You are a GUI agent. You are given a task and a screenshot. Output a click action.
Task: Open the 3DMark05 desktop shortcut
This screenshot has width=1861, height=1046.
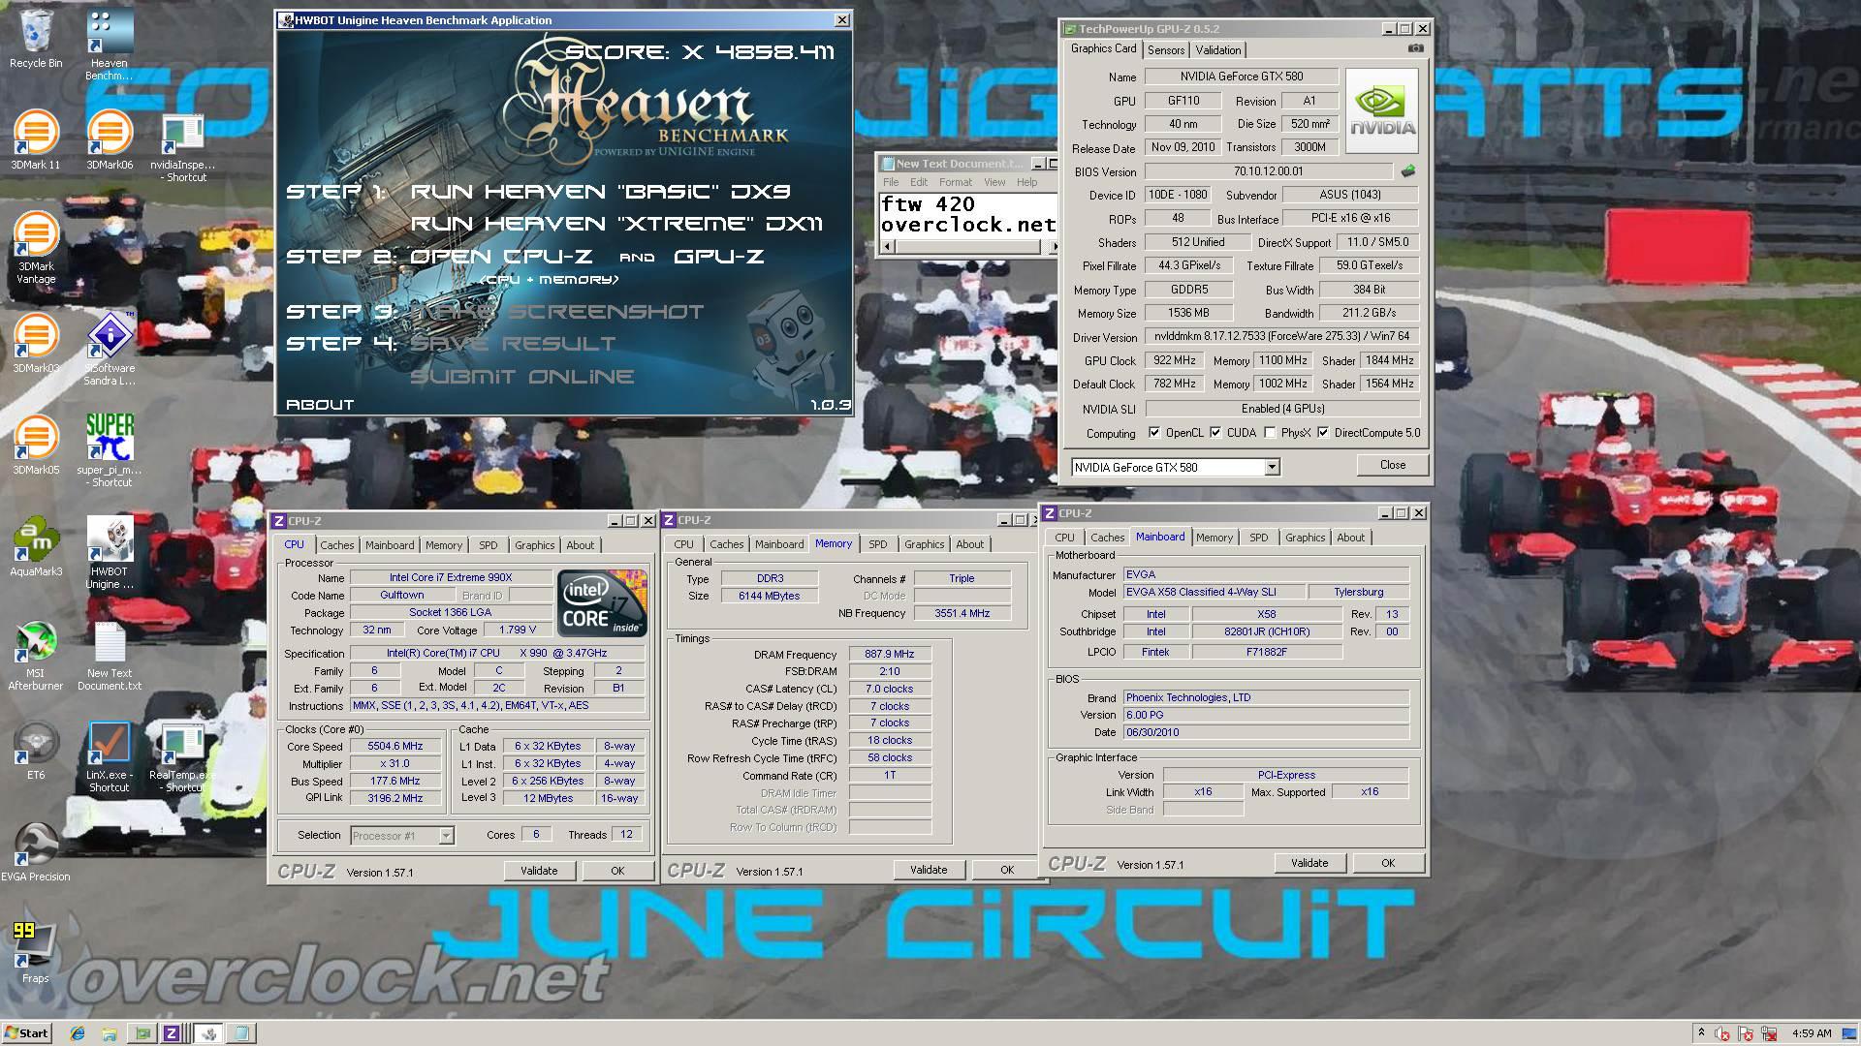36,446
